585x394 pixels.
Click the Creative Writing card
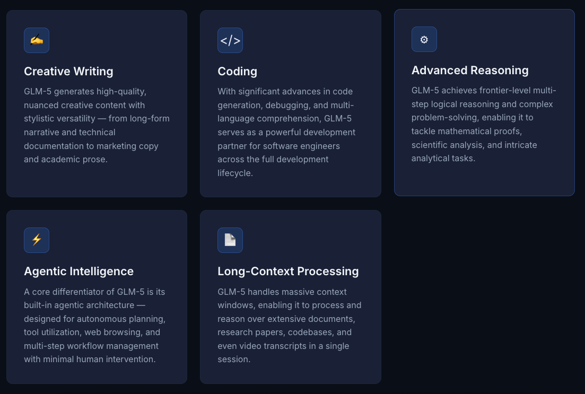click(x=97, y=103)
